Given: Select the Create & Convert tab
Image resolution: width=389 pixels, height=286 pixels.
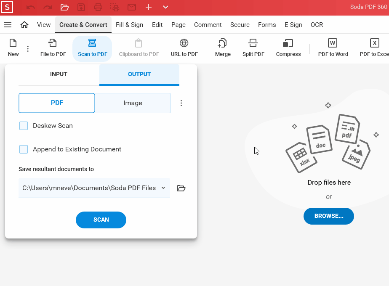Looking at the screenshot, I should point(83,25).
